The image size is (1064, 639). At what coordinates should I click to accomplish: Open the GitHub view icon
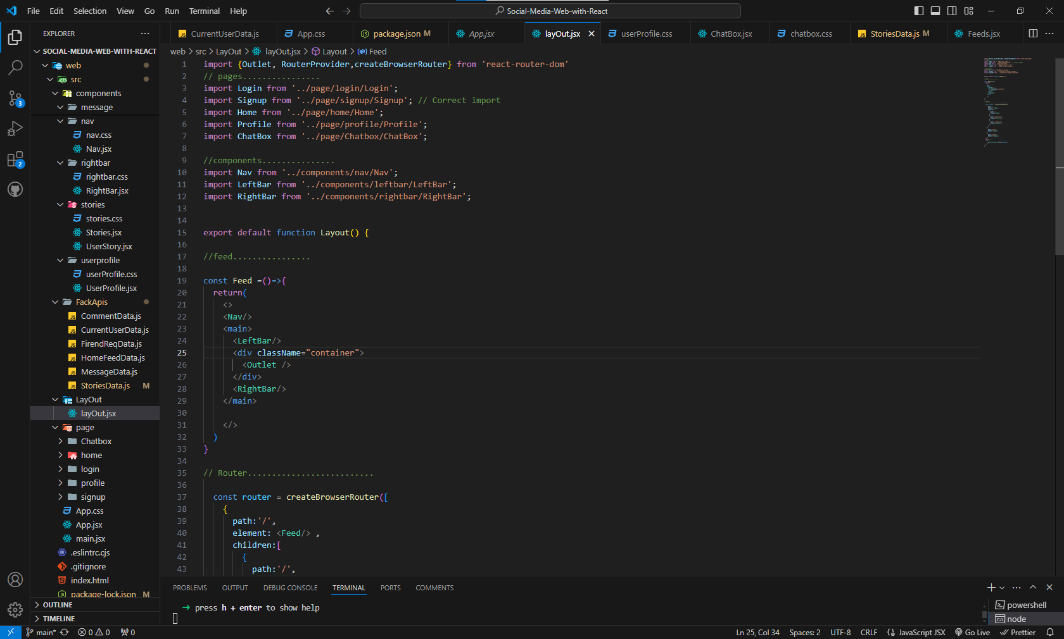(15, 189)
